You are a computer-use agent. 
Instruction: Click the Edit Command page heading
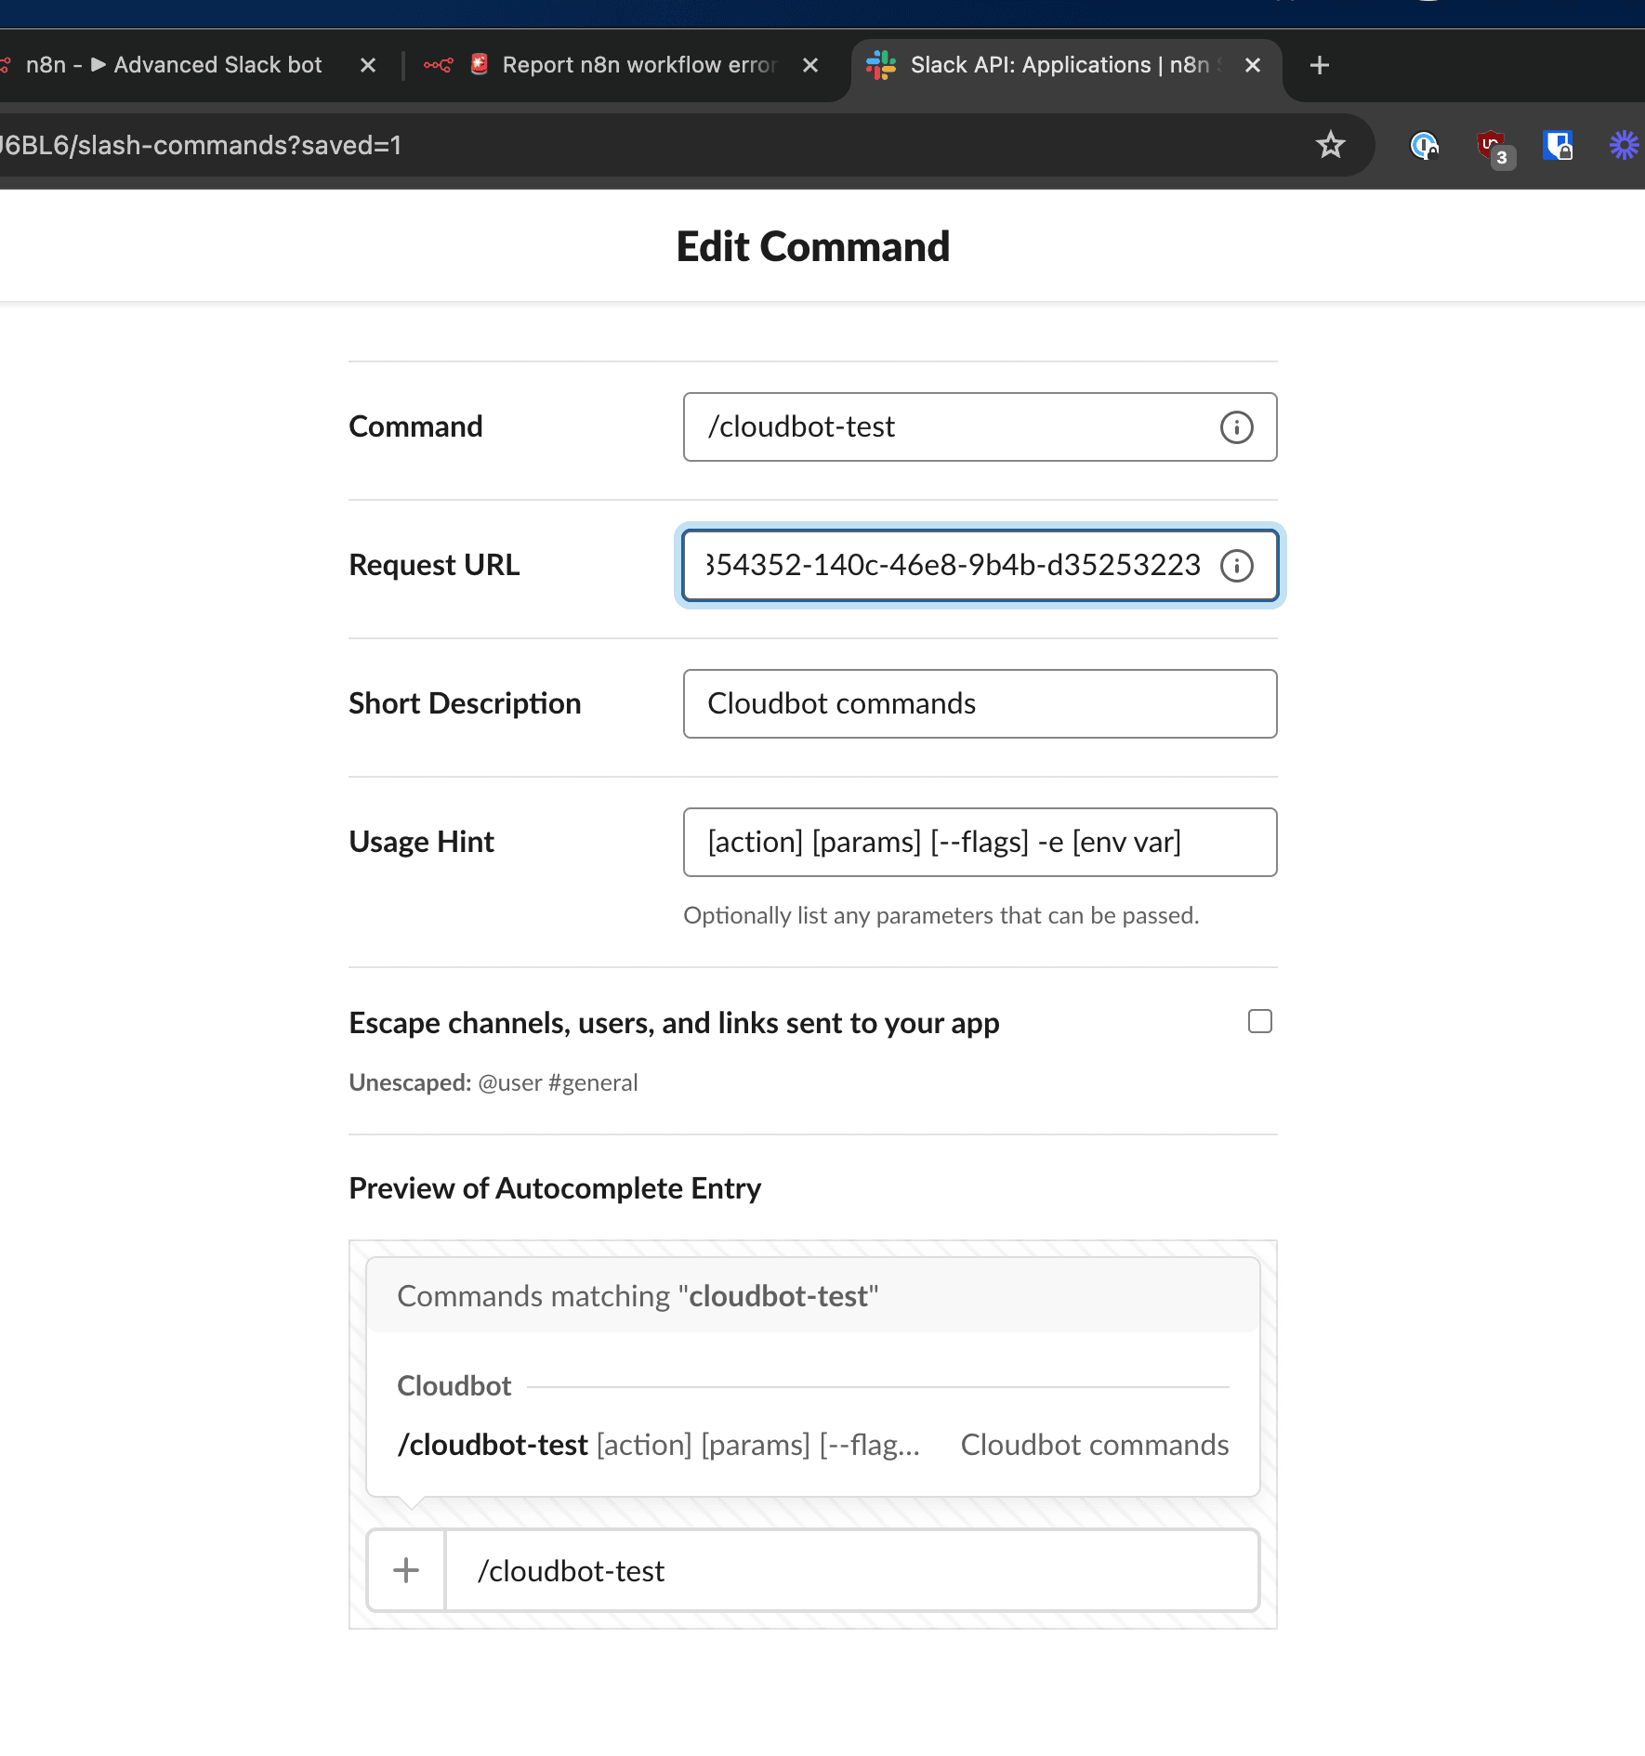[813, 247]
